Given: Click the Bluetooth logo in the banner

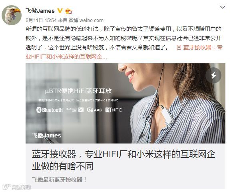Looking at the screenshot, I should tap(50, 110).
